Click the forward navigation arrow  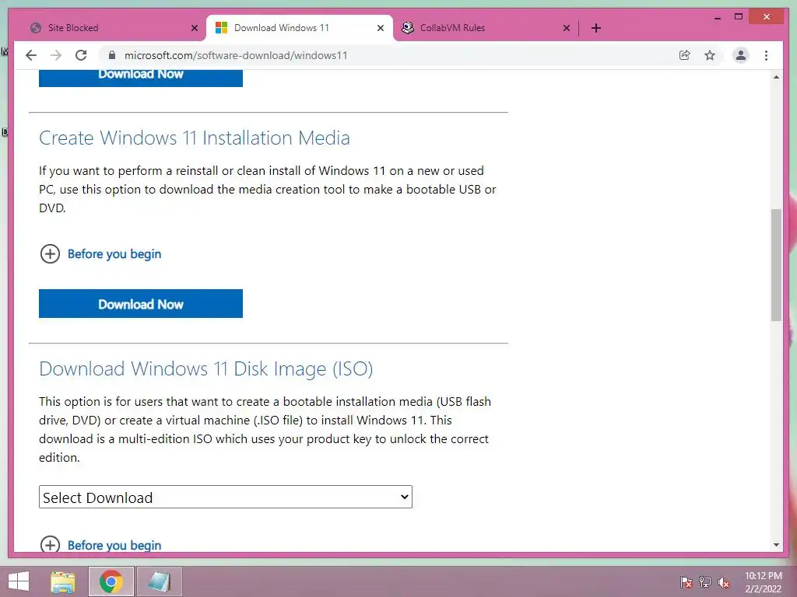56,55
